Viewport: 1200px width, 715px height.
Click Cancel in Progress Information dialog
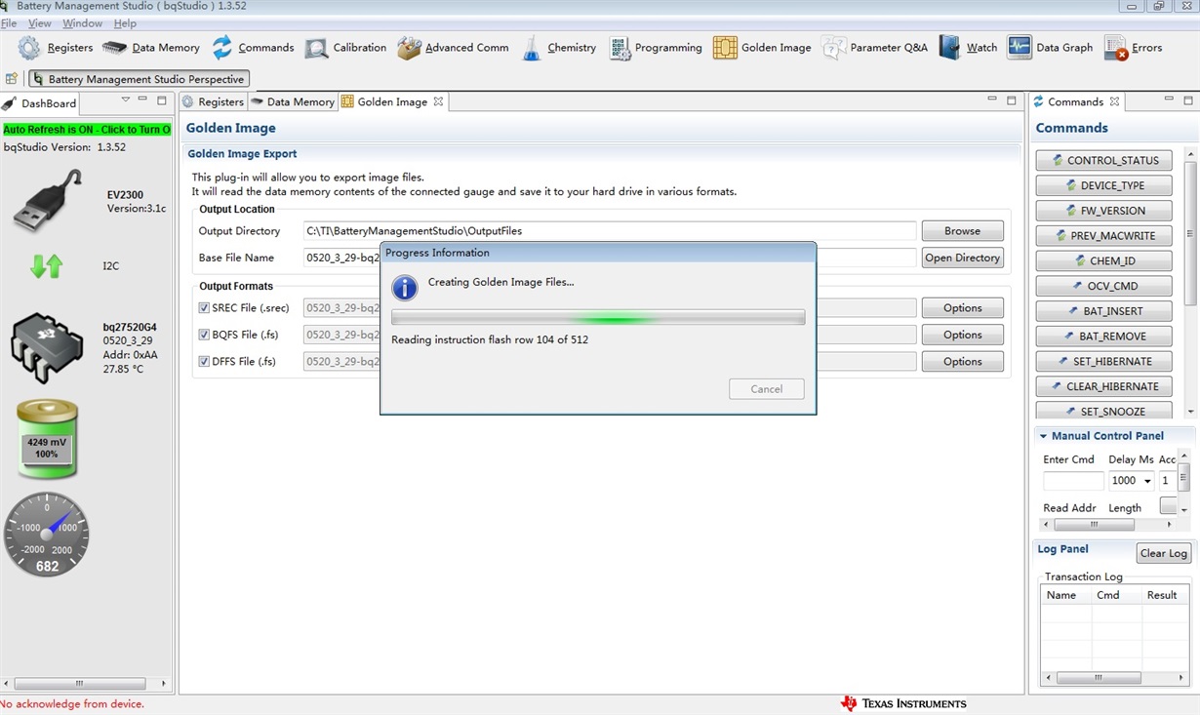pos(766,389)
